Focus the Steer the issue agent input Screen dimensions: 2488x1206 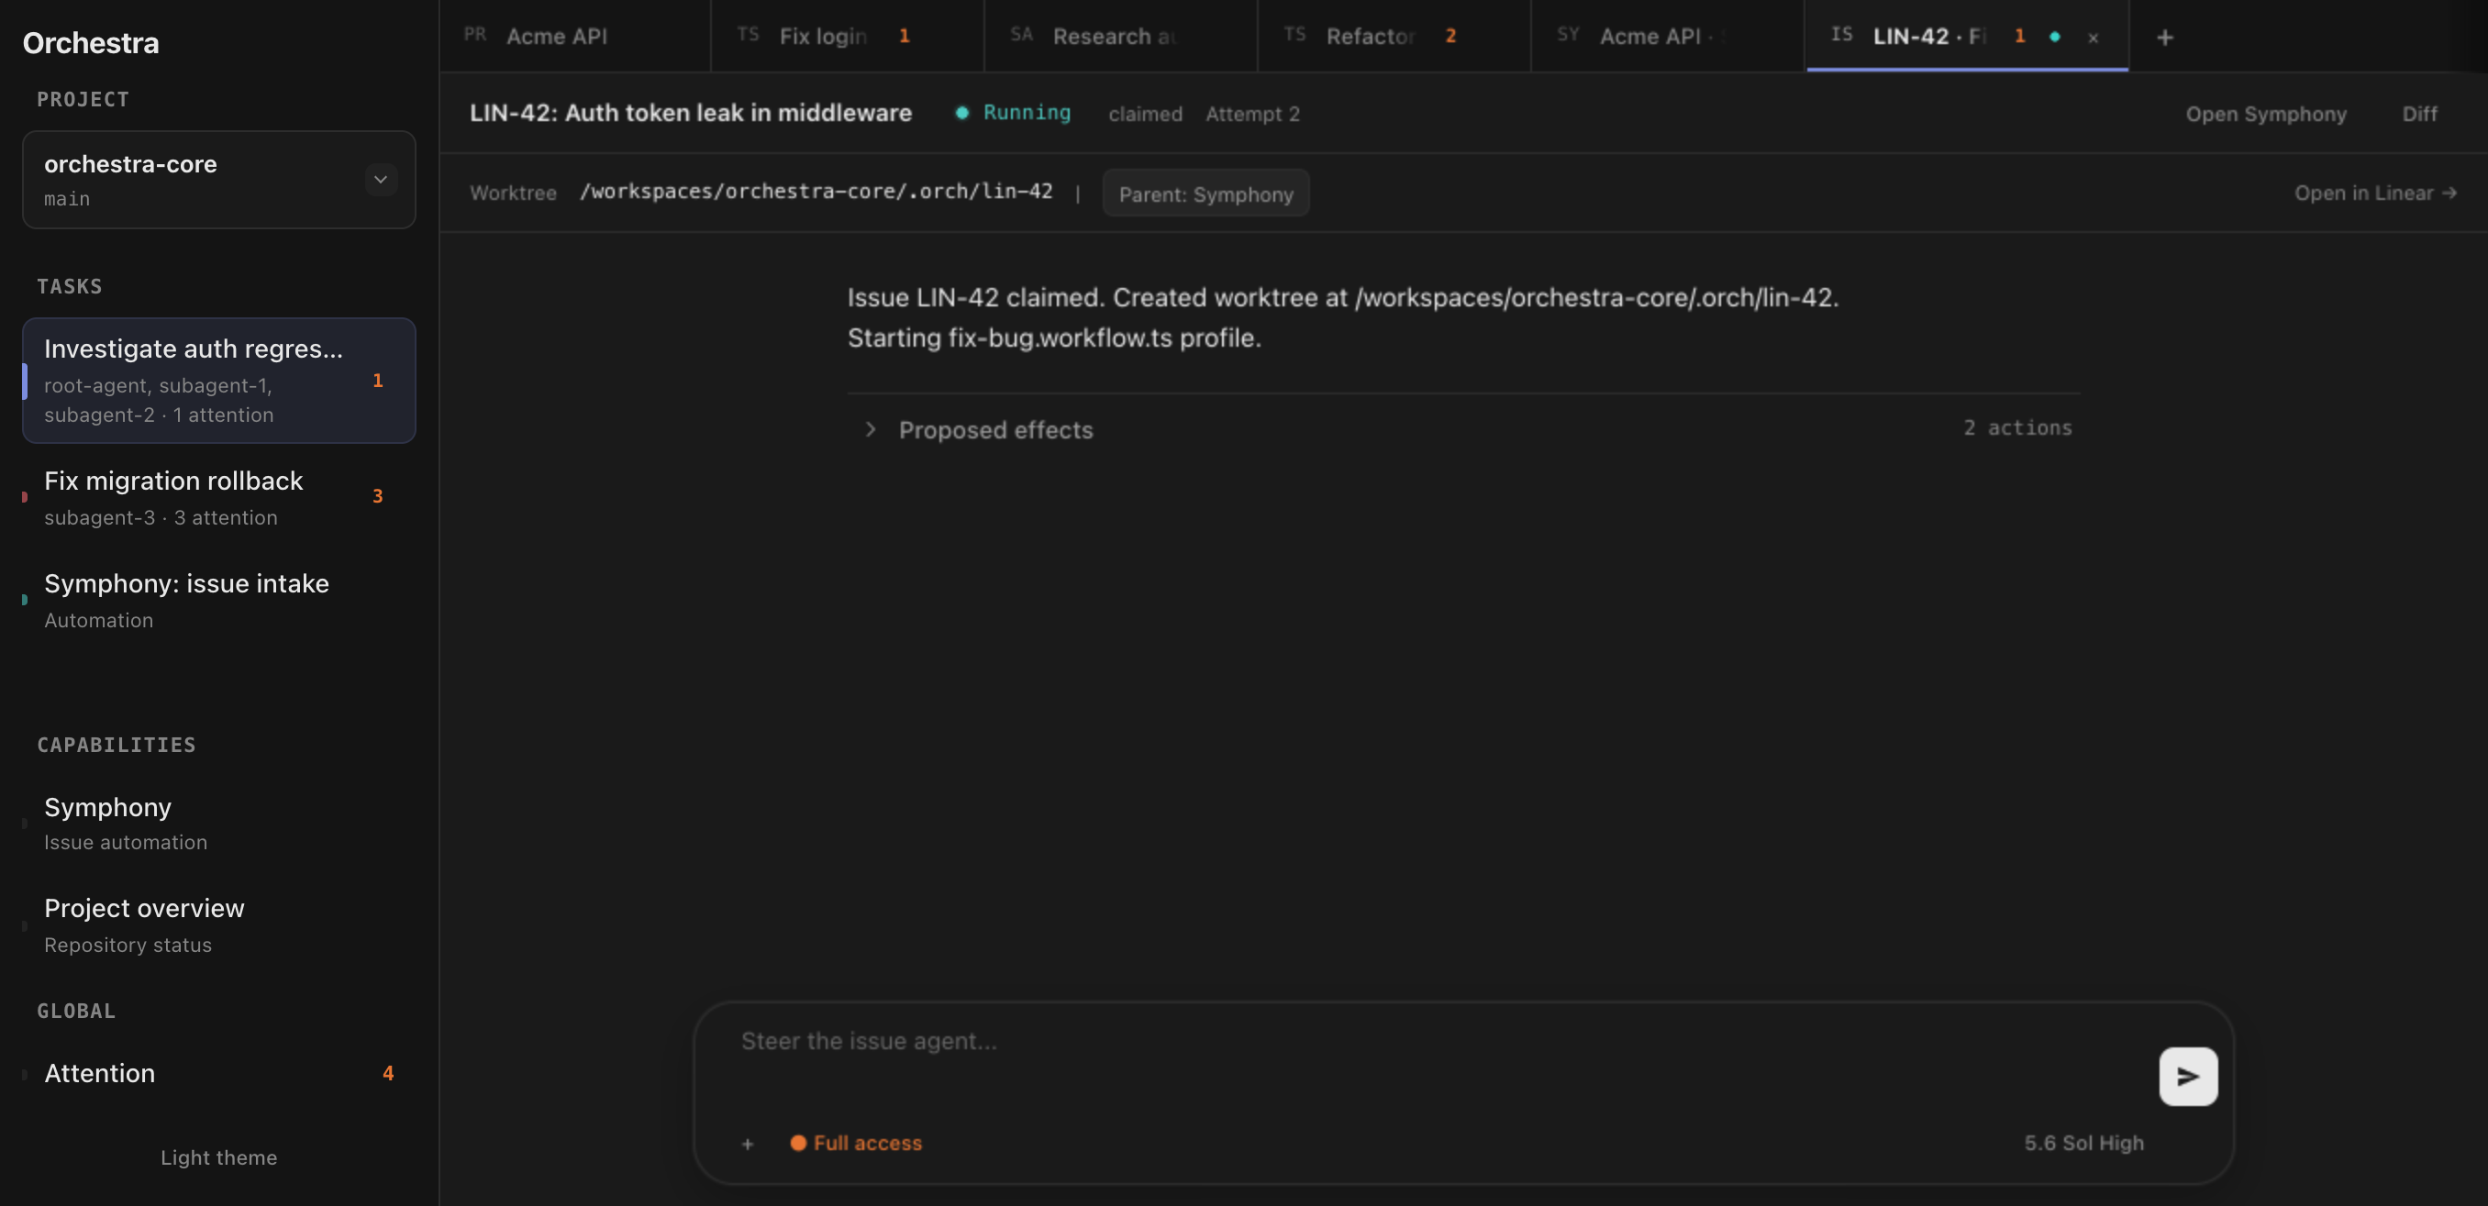point(1439,1041)
